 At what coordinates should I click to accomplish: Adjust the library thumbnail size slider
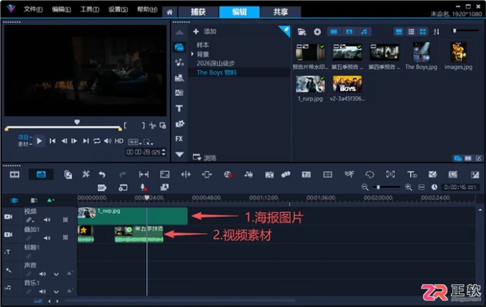[x=455, y=31]
